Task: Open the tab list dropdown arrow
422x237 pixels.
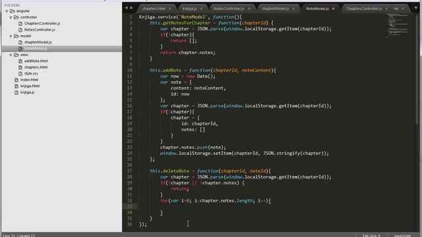Action: click(x=416, y=8)
